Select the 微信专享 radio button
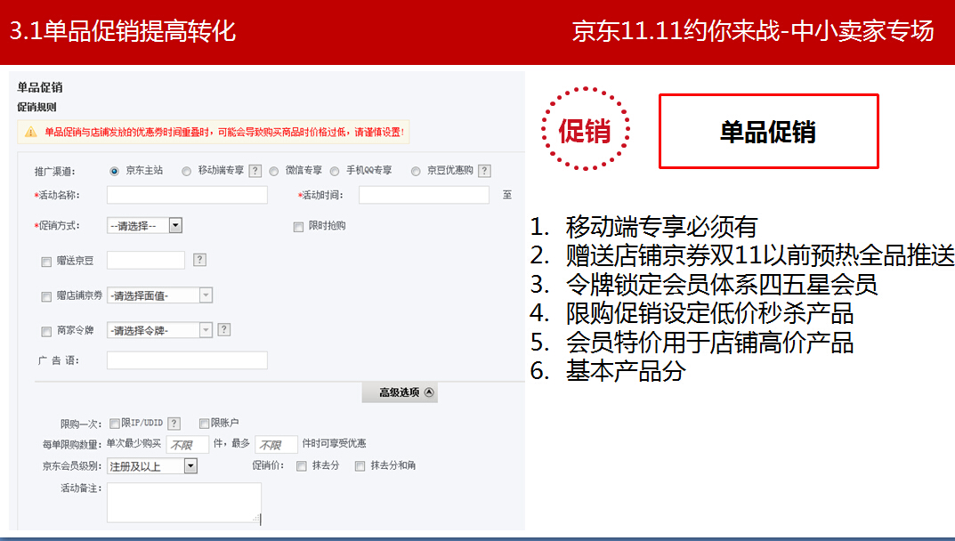 click(274, 171)
